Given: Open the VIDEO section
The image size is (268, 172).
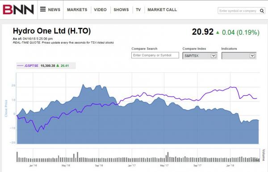Looking at the screenshot, I should tap(100, 10).
